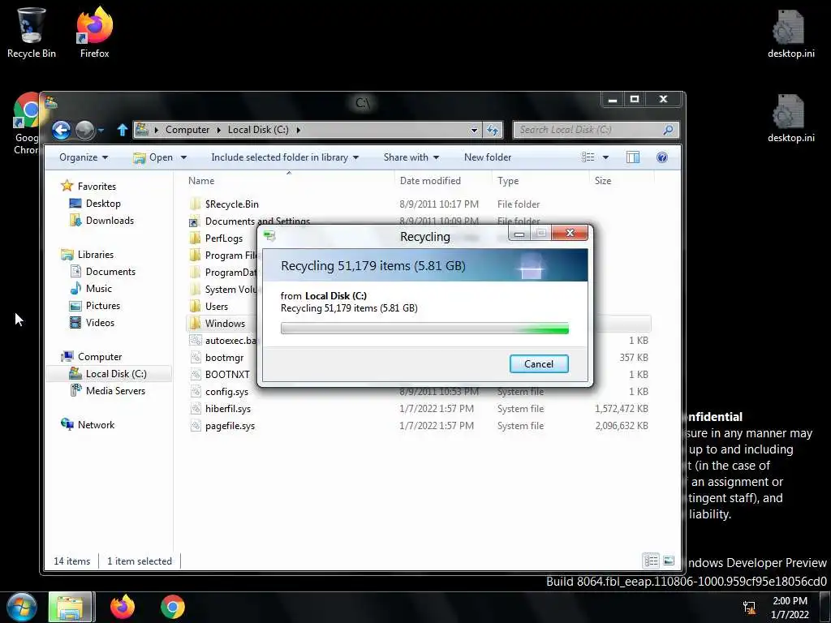Open the Start menu orb
Image resolution: width=831 pixels, height=623 pixels.
22,607
